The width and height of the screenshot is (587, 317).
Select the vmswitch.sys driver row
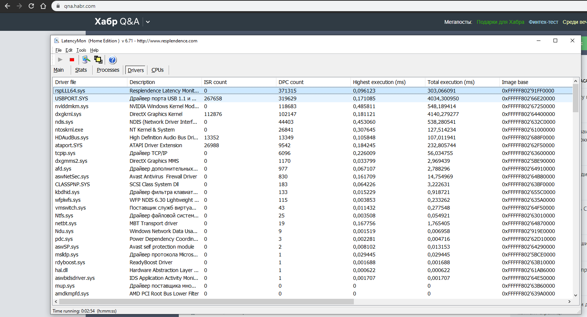(313, 208)
